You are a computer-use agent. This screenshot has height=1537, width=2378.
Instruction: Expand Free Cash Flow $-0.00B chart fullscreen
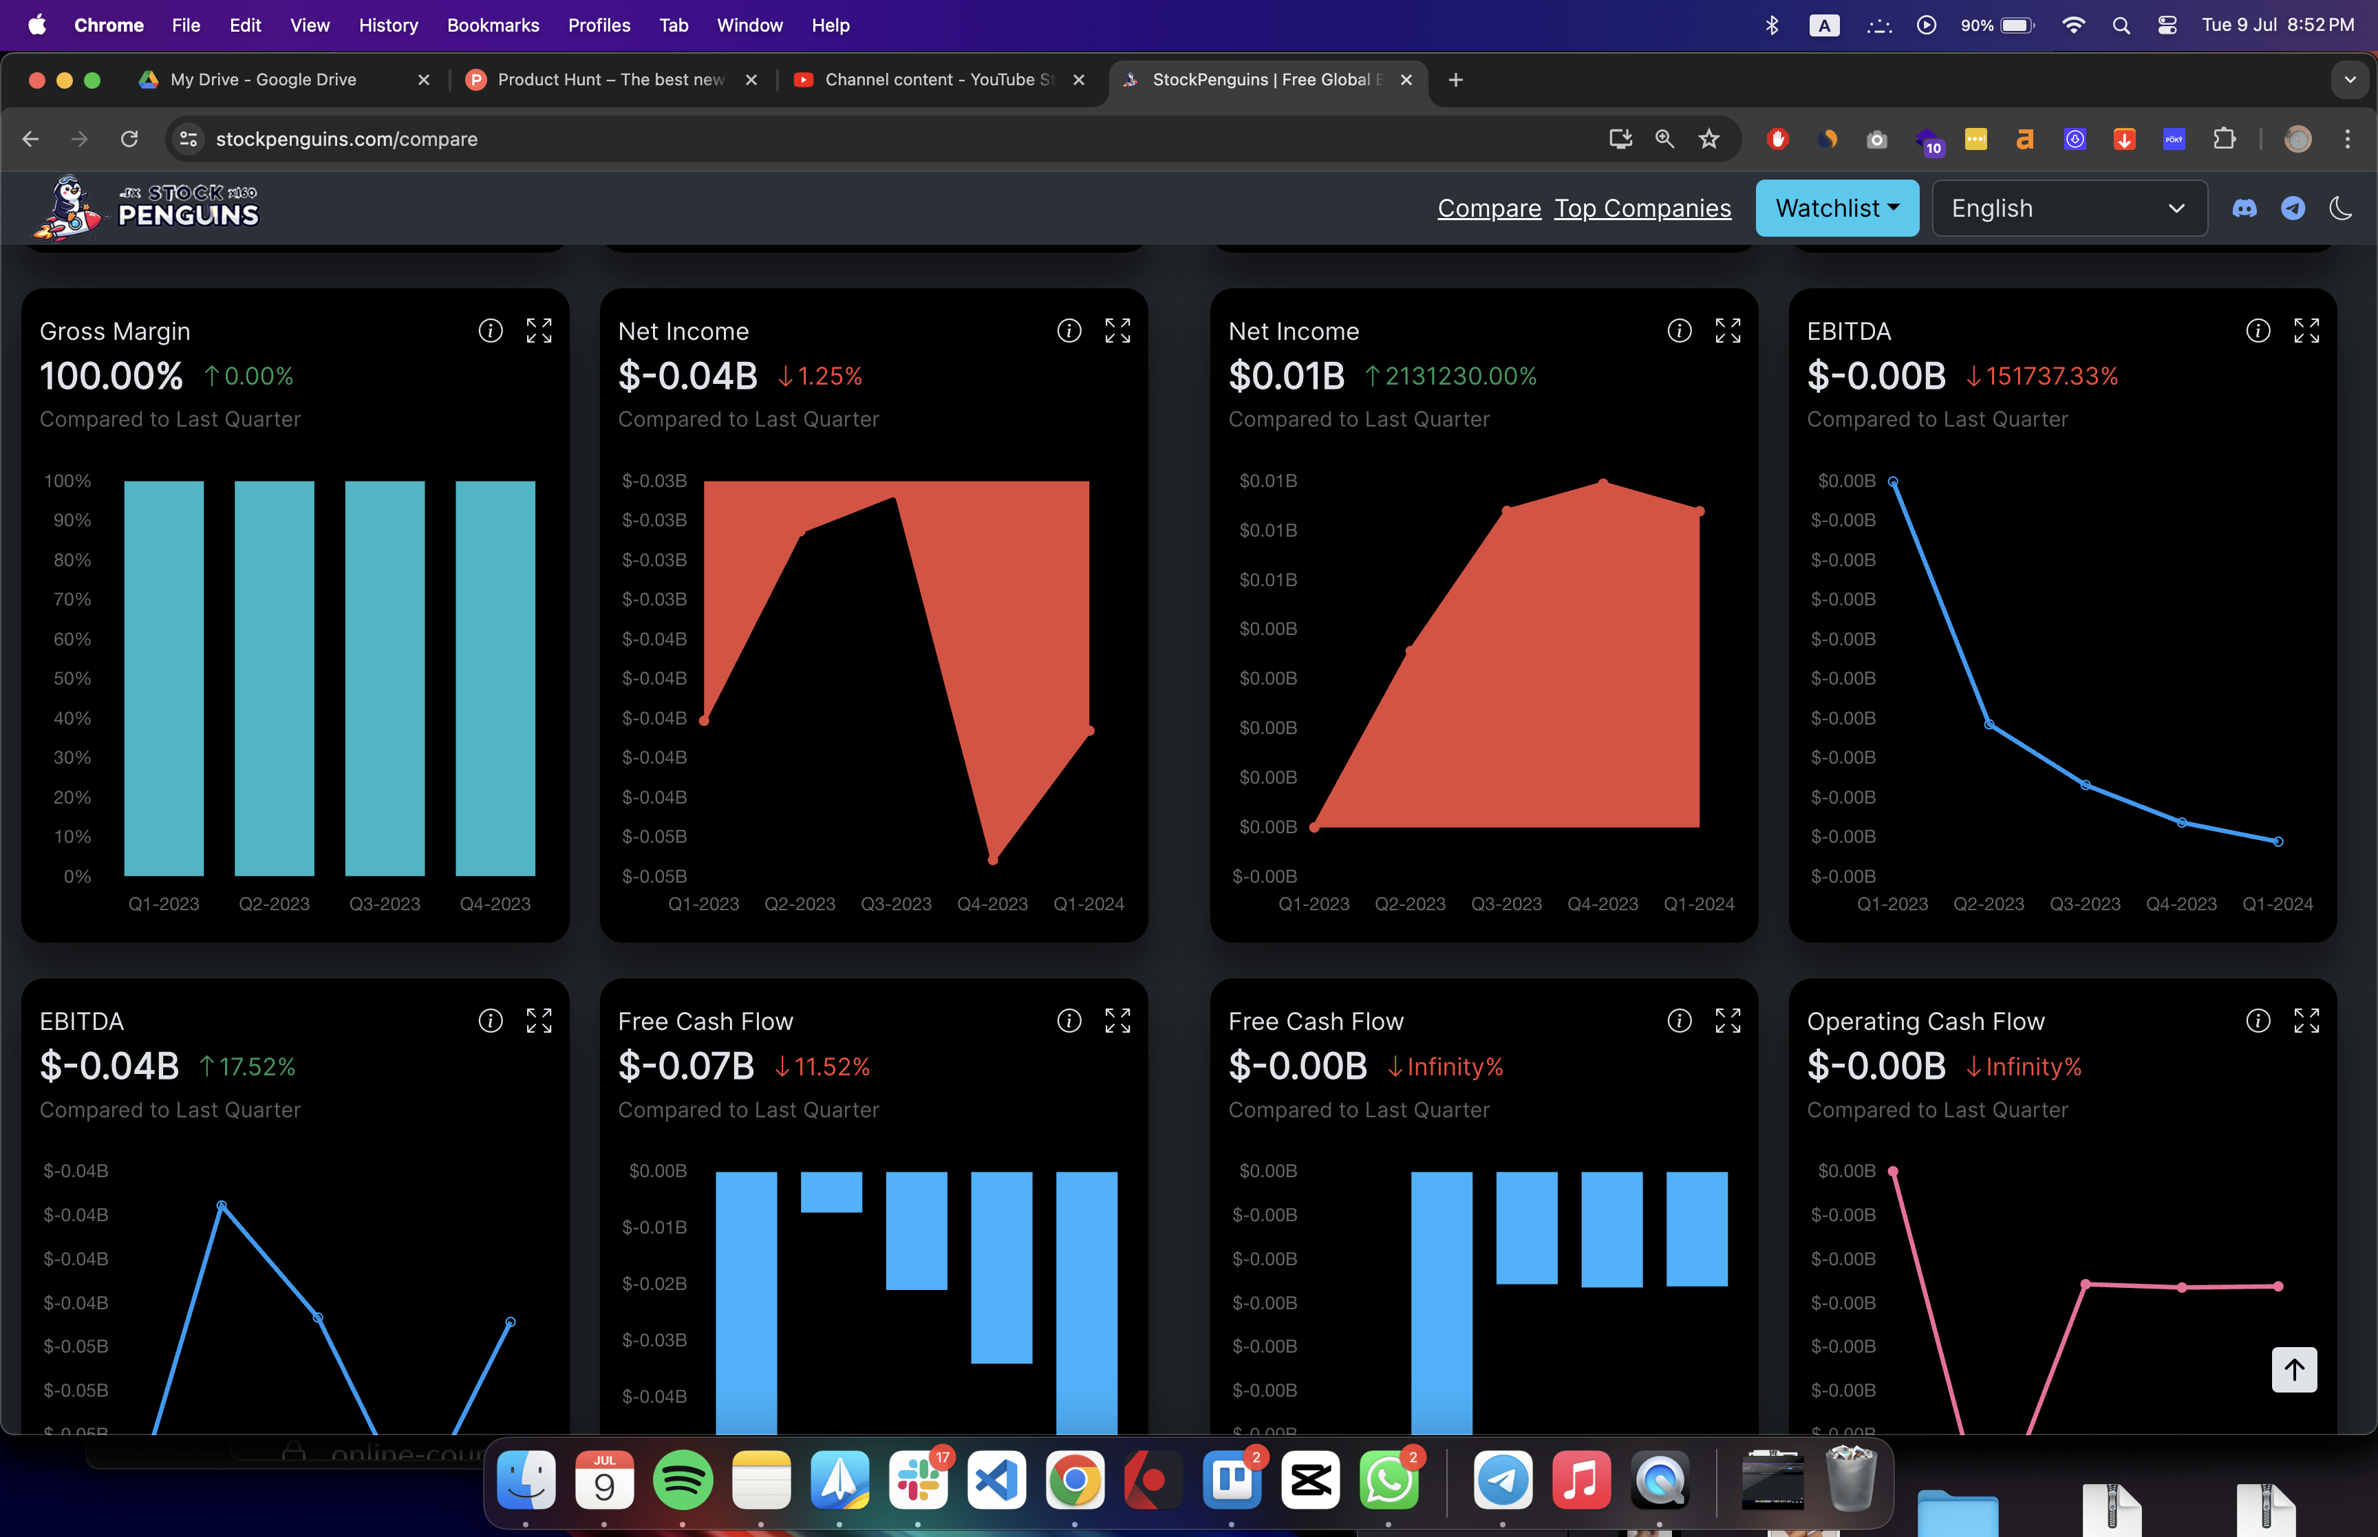(1728, 1020)
